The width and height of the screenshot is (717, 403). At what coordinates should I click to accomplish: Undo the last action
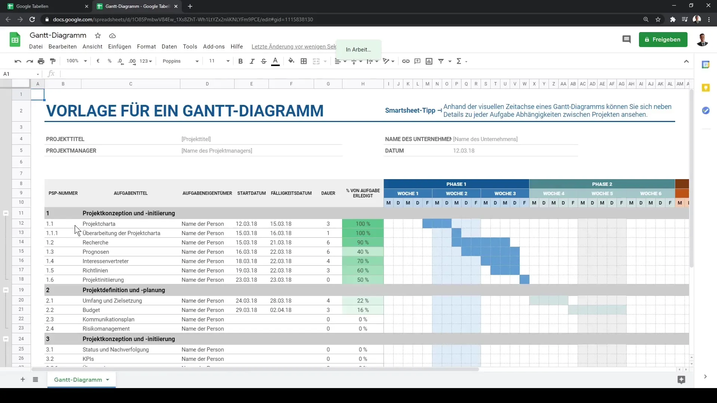click(18, 61)
